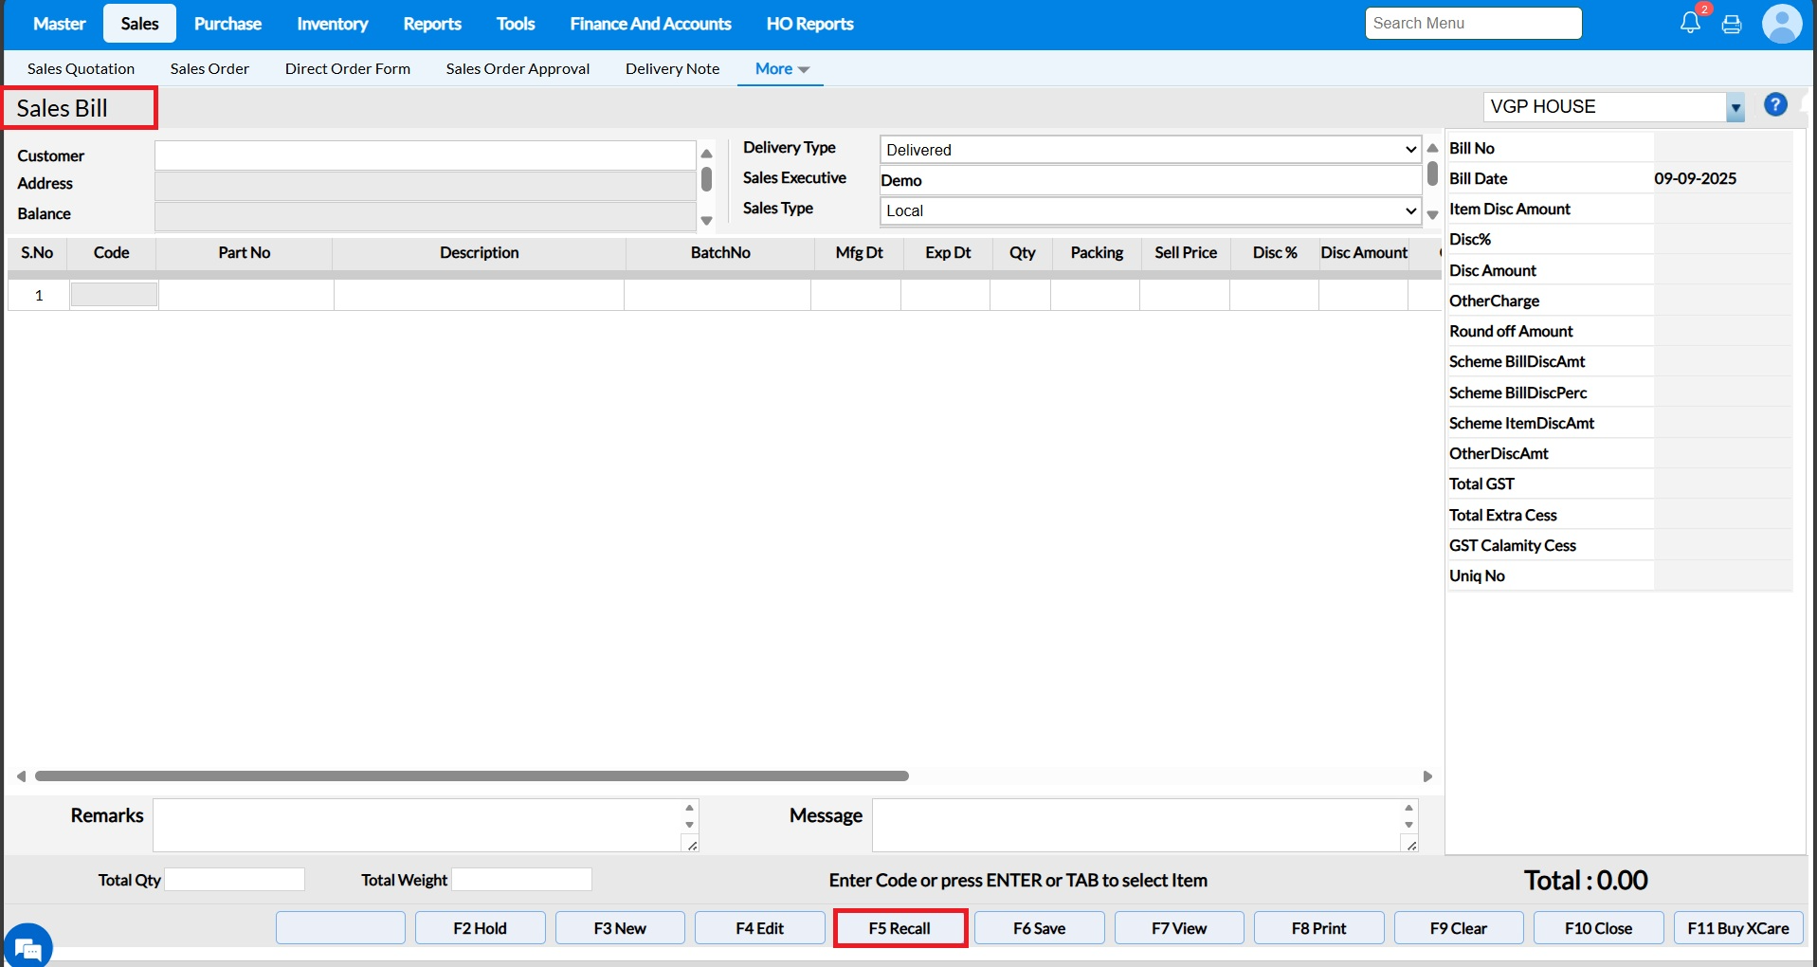Open the chat support bubble icon
Viewport: 1817px width, 967px height.
27,947
